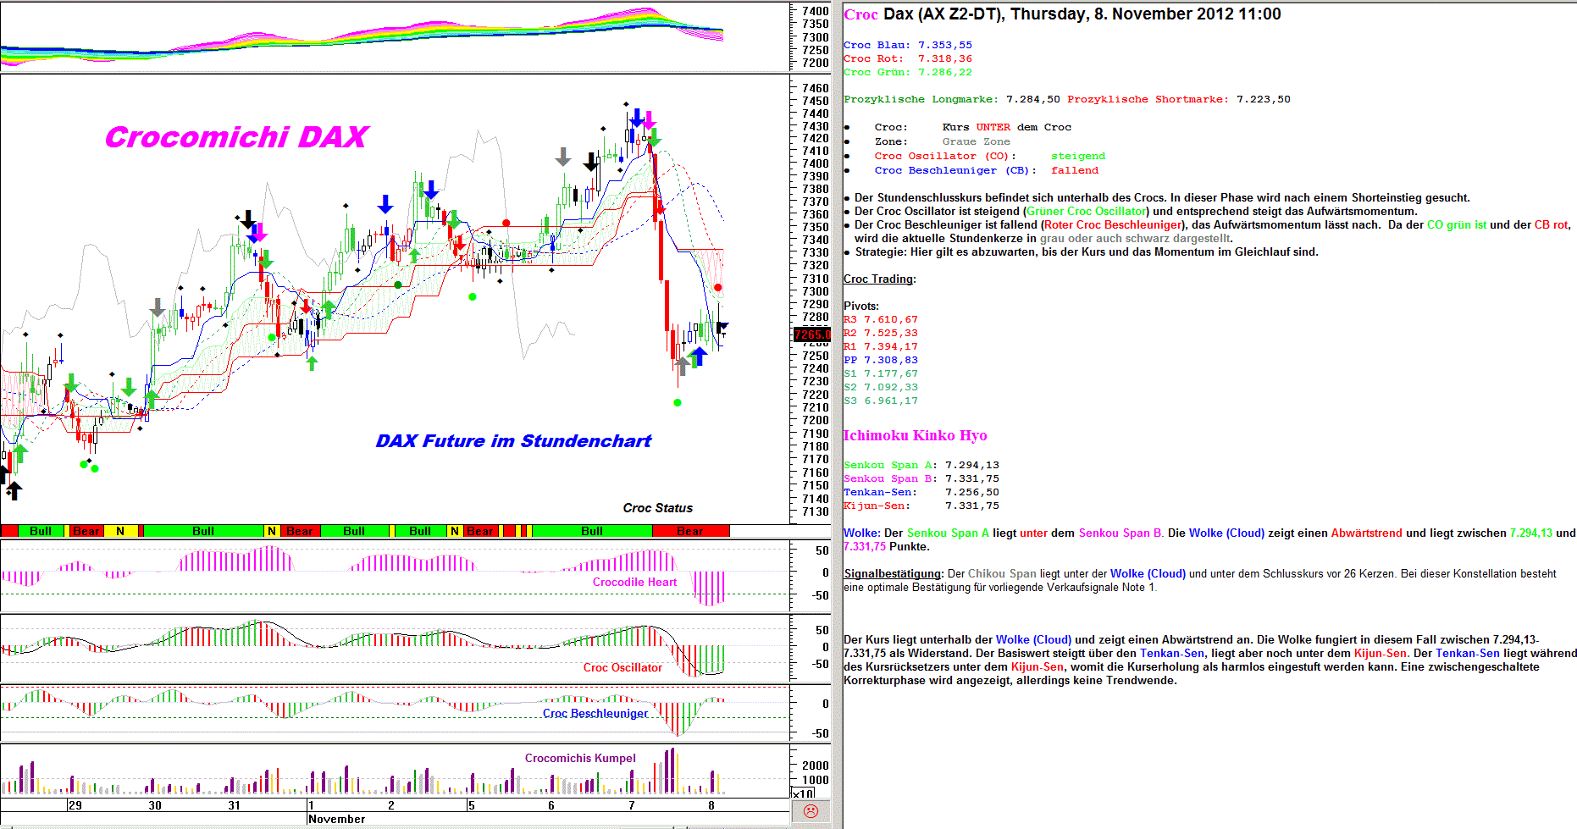Image resolution: width=1577 pixels, height=829 pixels.
Task: Click the Crocodile Heart indicator label
Action: point(634,582)
